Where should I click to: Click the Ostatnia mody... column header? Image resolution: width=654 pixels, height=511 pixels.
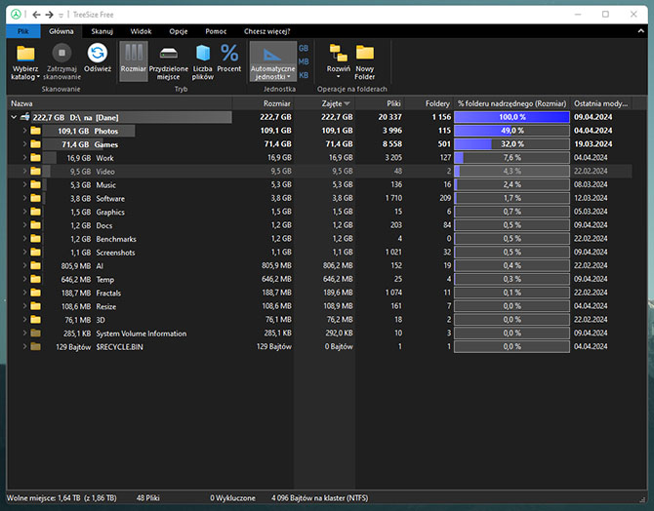click(601, 103)
